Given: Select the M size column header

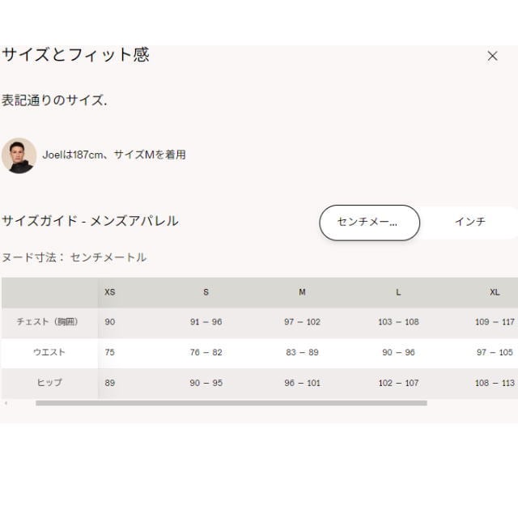Looking at the screenshot, I should point(302,292).
